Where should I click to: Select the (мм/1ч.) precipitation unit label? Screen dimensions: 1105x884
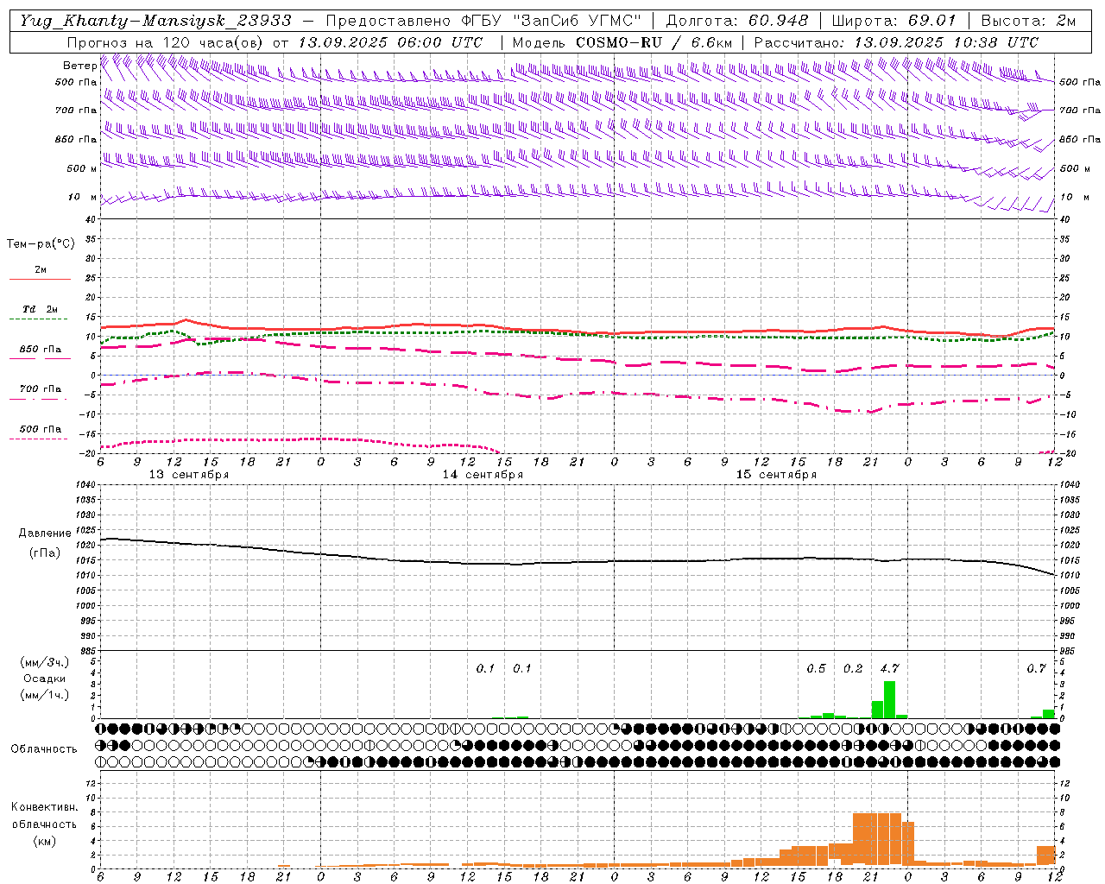[x=45, y=695]
